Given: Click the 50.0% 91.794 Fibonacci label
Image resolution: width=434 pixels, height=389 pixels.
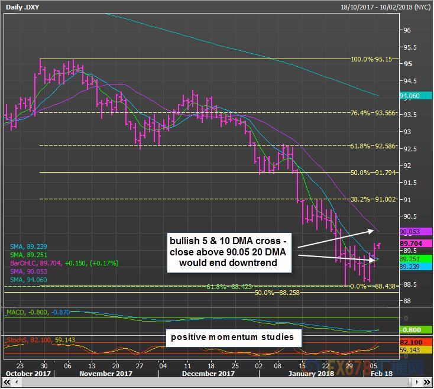Looking at the screenshot, I should pos(372,173).
